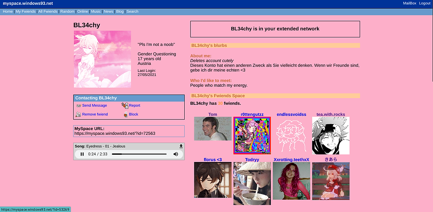Open tea.with.rocks manga avatar
Viewport: 433px width, 212px height.
click(x=330, y=135)
